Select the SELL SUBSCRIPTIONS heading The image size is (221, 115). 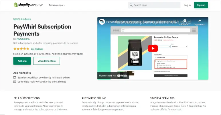pos(27,98)
